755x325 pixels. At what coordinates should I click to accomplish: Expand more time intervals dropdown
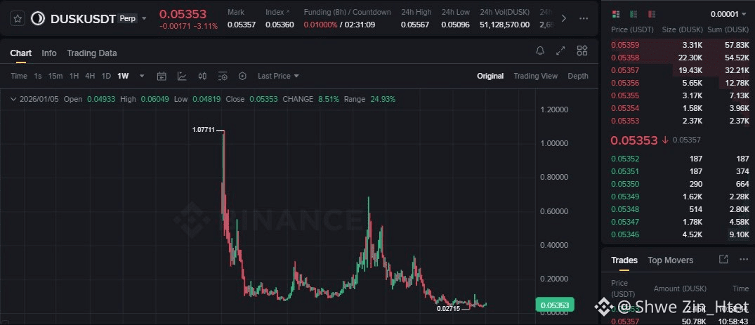point(142,76)
